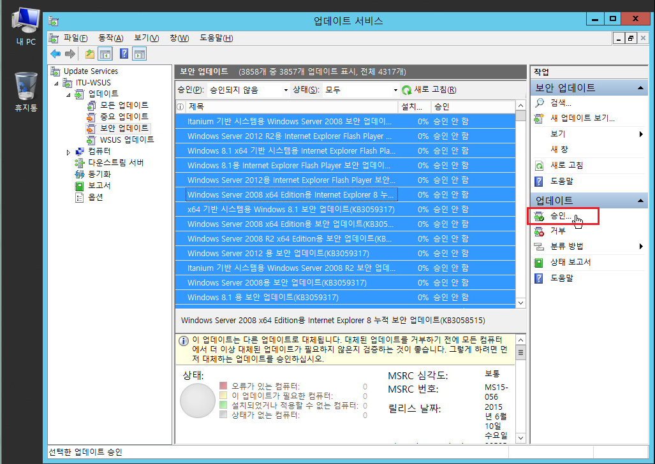Viewport: 655px width, 464px height.
Task: Toggle the action pane show/hide toolbar button
Action: pos(140,54)
